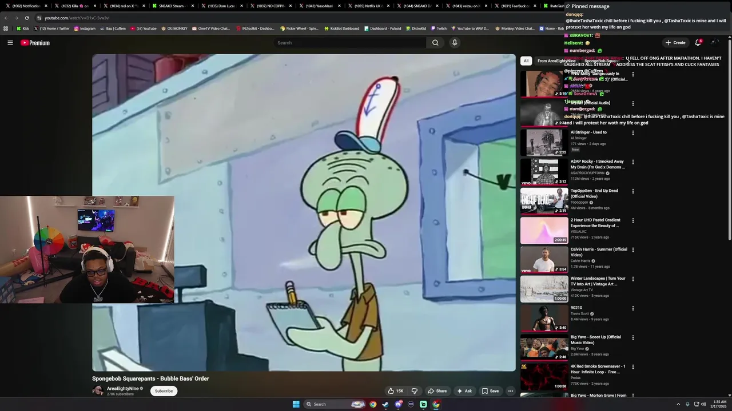Click the Windows taskbar Search box
The image size is (732, 411).
click(x=335, y=404)
